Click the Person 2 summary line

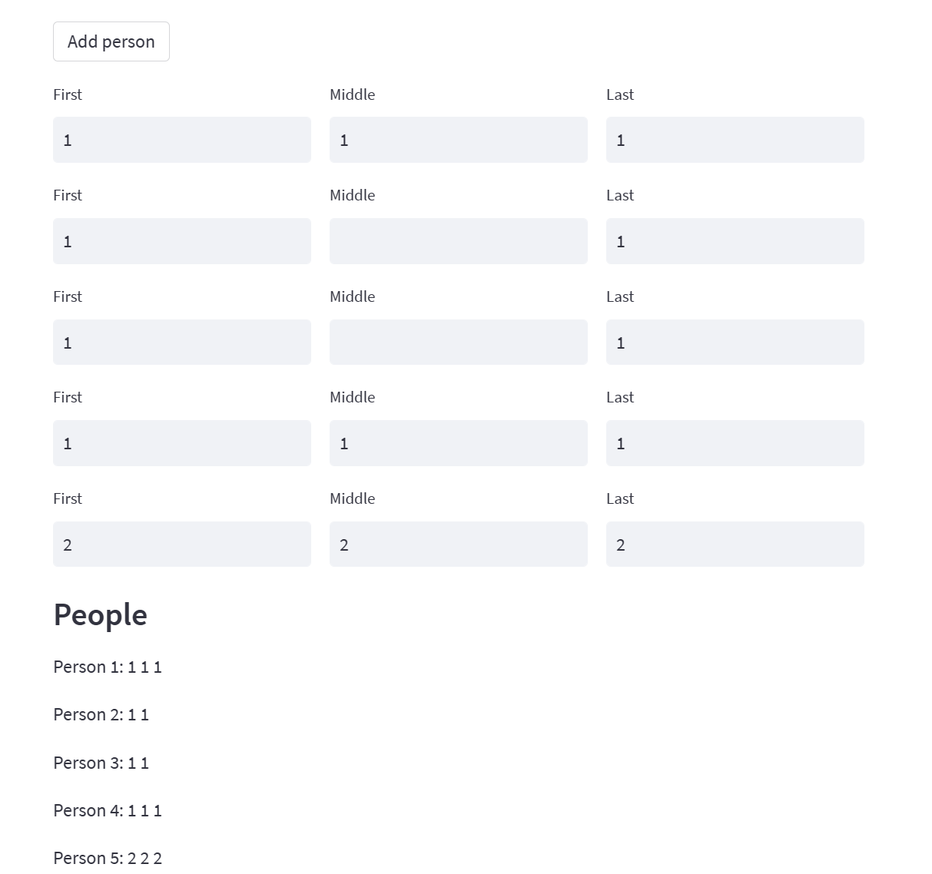point(101,715)
